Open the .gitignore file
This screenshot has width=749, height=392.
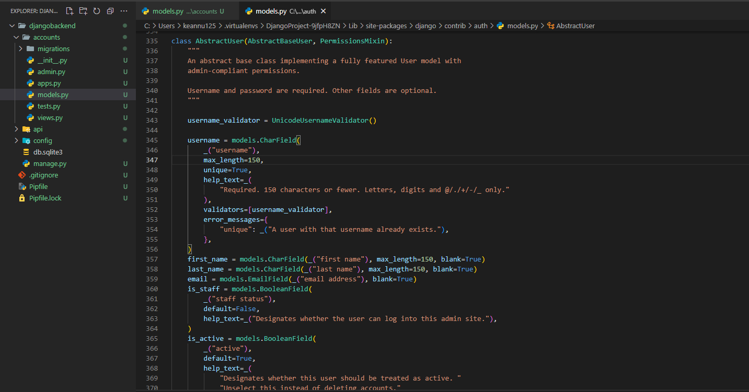(x=43, y=175)
